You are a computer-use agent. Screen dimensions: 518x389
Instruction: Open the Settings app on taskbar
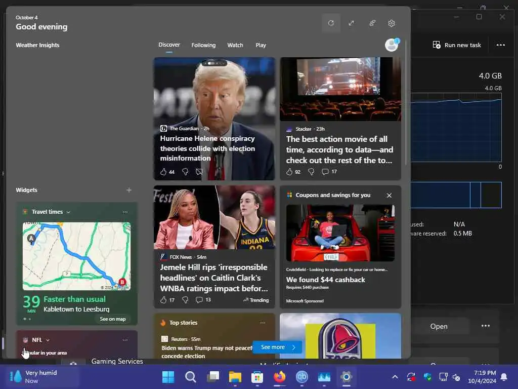(x=346, y=377)
